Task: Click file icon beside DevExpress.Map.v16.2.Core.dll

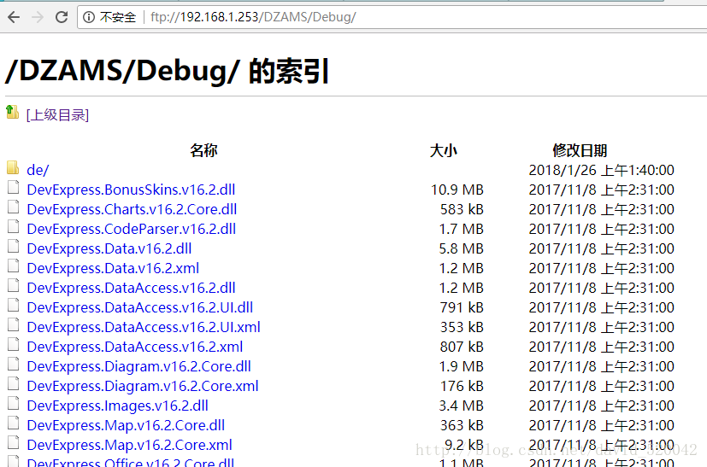Action: pyautogui.click(x=13, y=423)
